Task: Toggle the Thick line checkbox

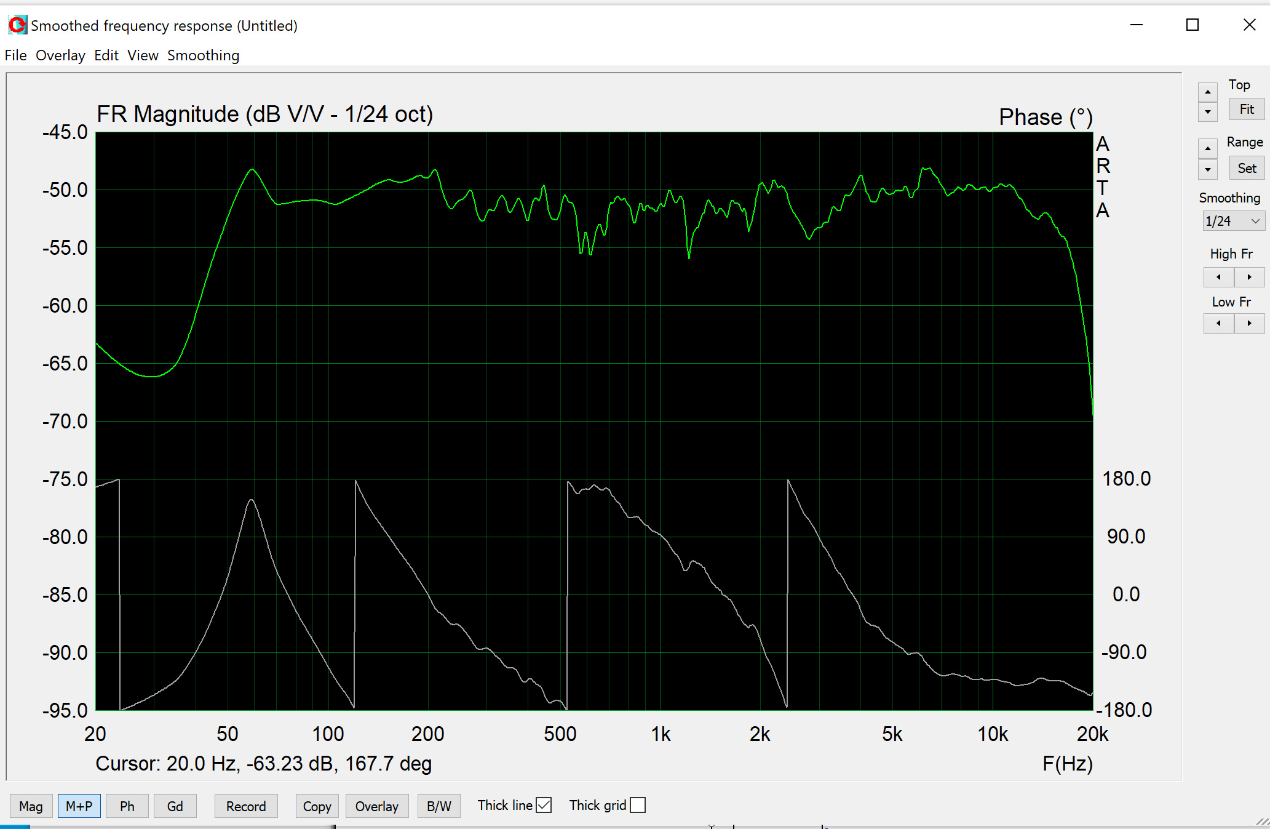Action: coord(544,805)
